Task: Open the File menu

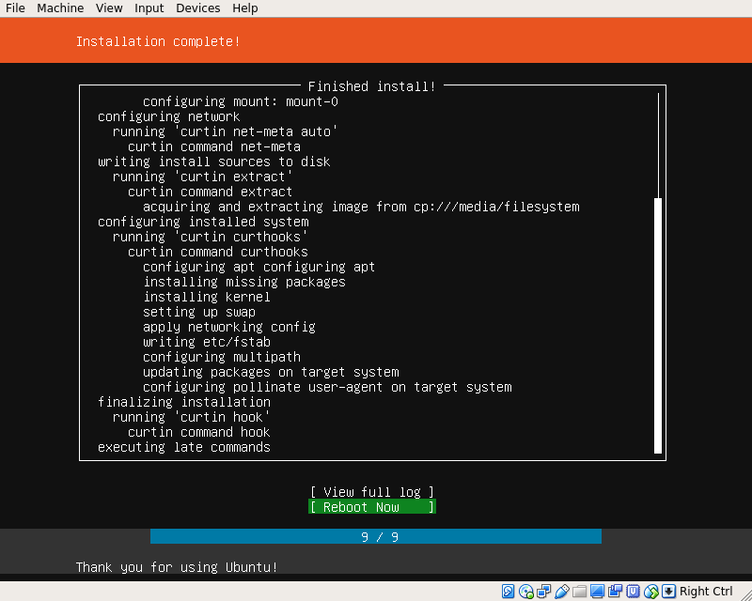Action: pyautogui.click(x=15, y=8)
